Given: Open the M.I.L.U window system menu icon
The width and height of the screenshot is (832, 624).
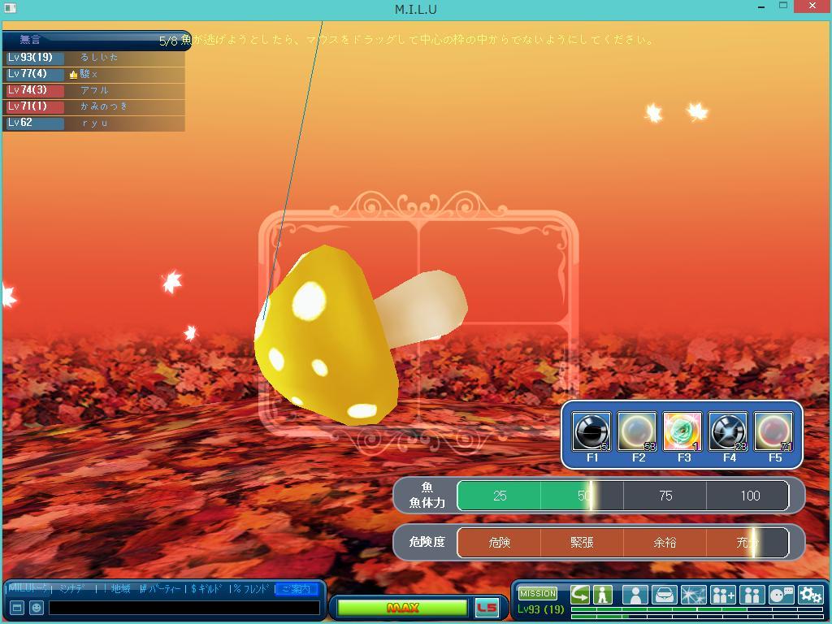Looking at the screenshot, I should [x=10, y=7].
